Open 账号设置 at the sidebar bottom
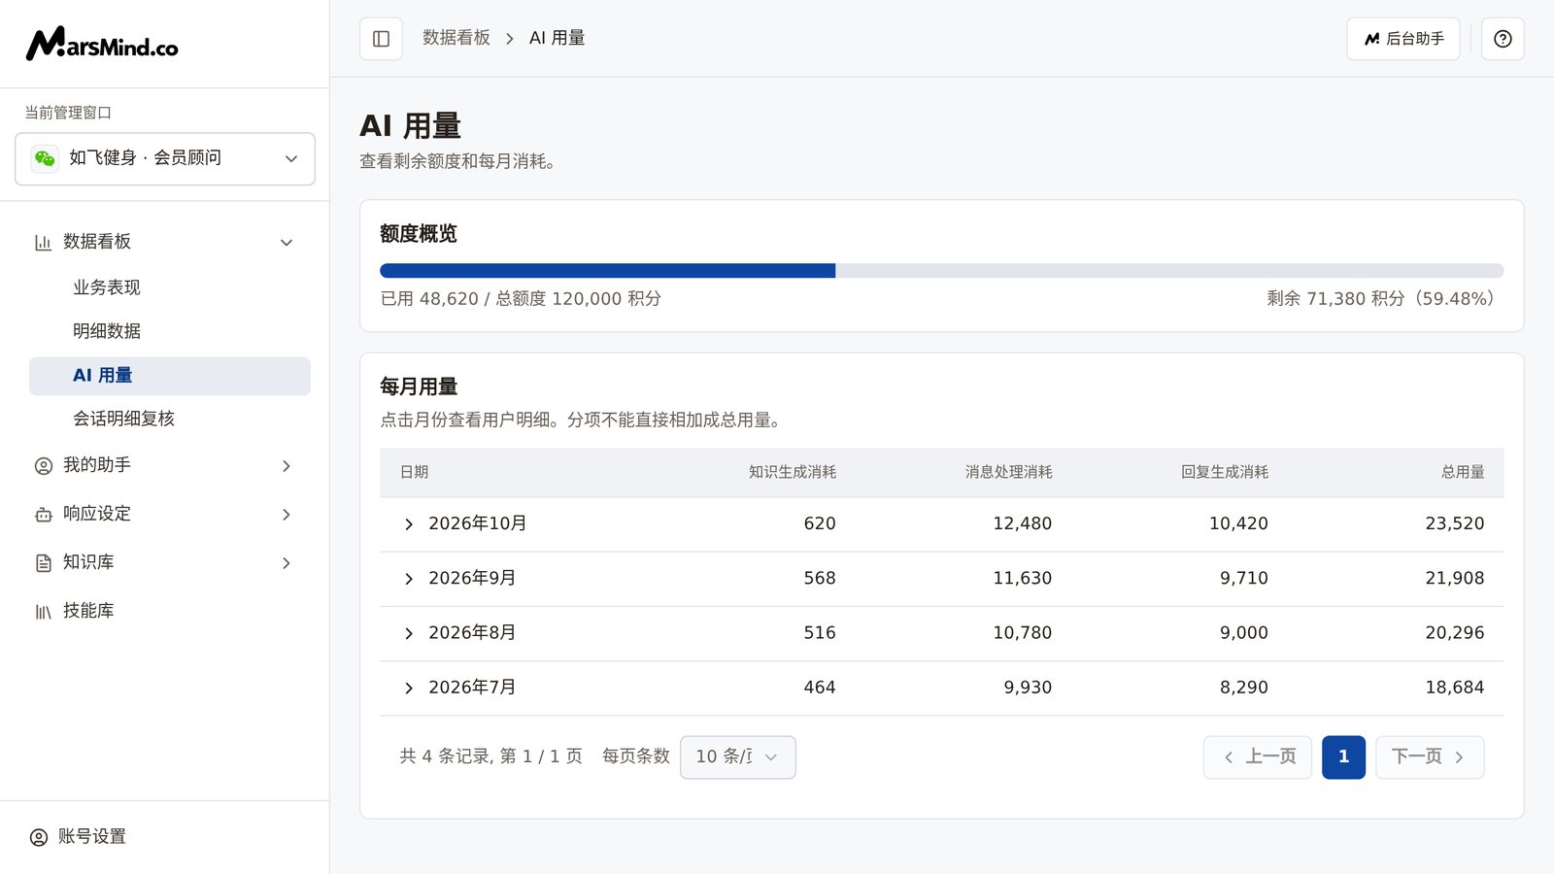 tap(92, 836)
